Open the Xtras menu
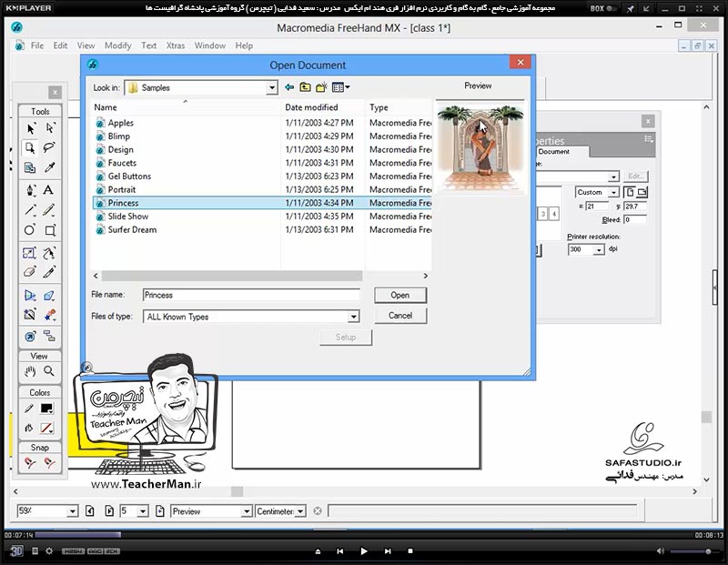 176,45
